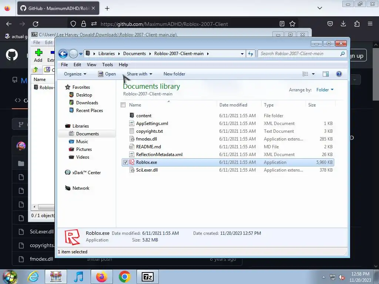This screenshot has width=379, height=284.
Task: Select Libraries in the navigation pane
Action: click(80, 126)
